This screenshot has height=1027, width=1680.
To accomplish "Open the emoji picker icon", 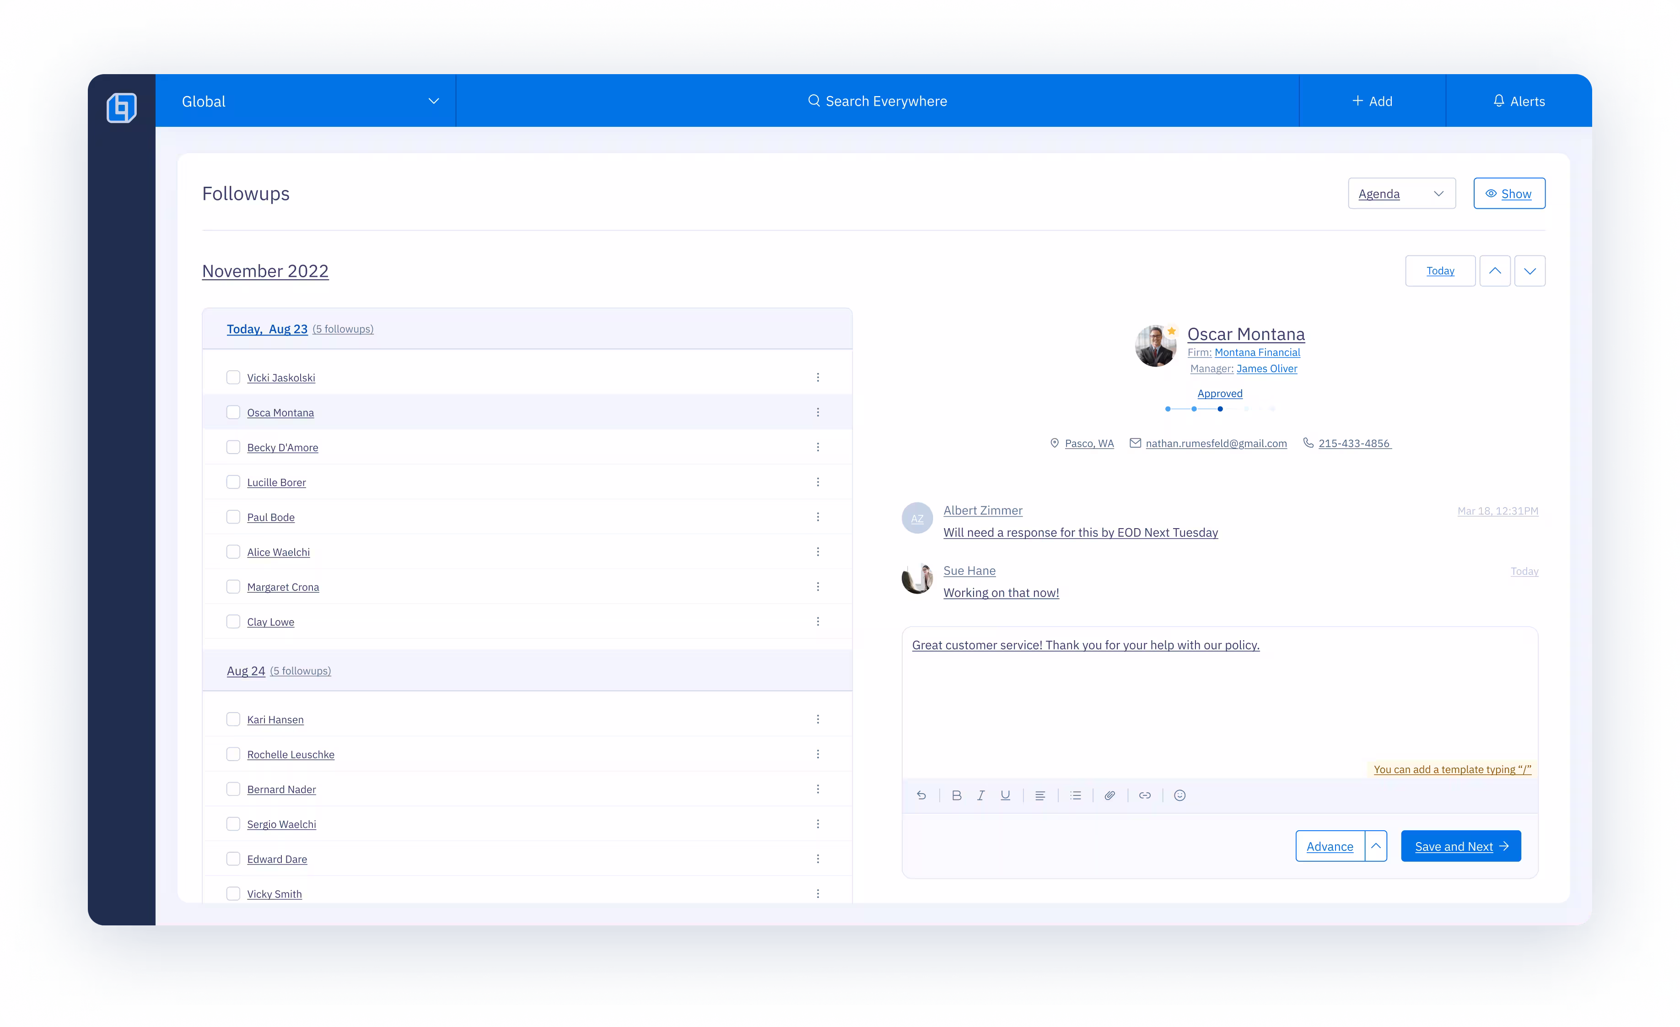I will (x=1179, y=795).
